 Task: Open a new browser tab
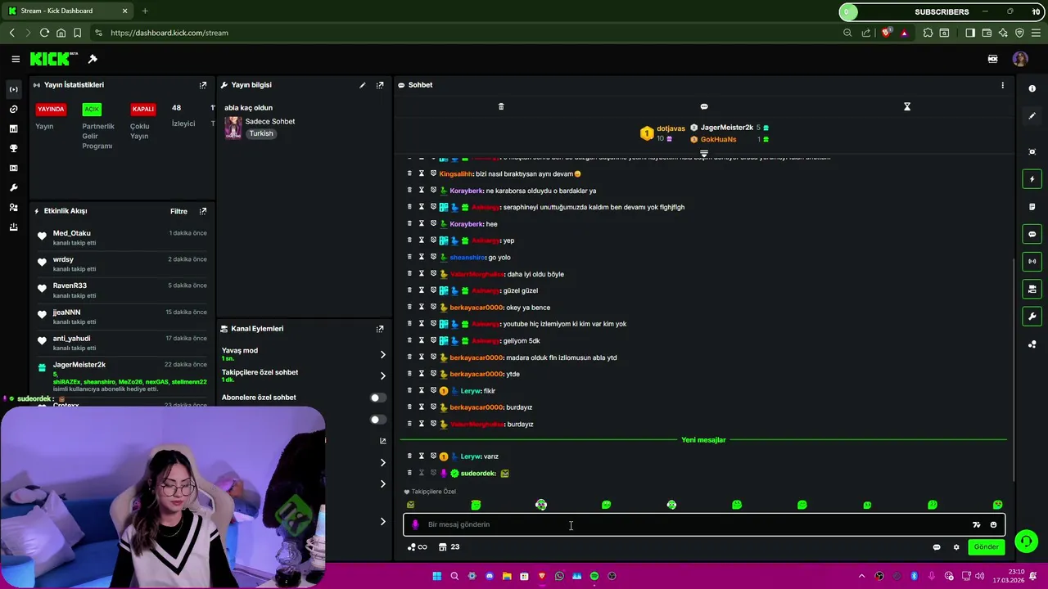click(145, 11)
